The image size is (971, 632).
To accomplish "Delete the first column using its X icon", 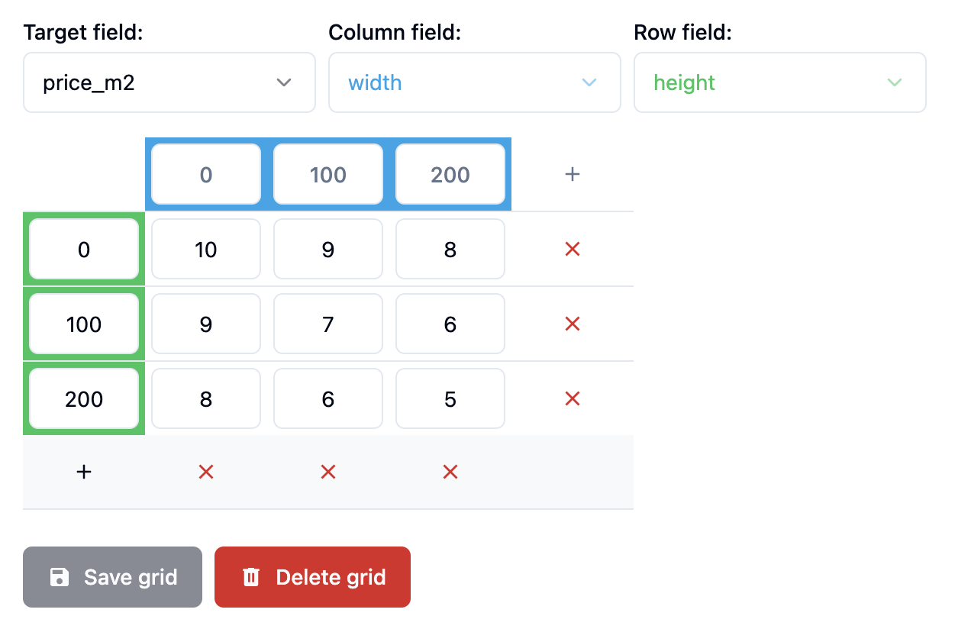I will (205, 472).
